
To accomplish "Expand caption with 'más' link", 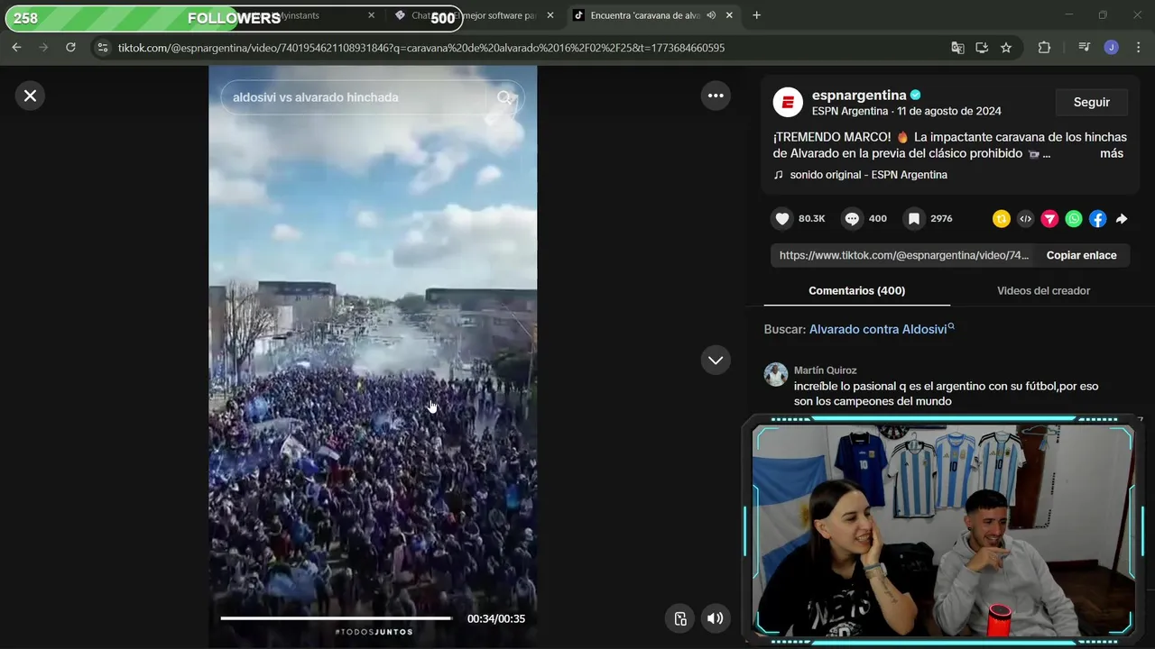I will 1112,153.
